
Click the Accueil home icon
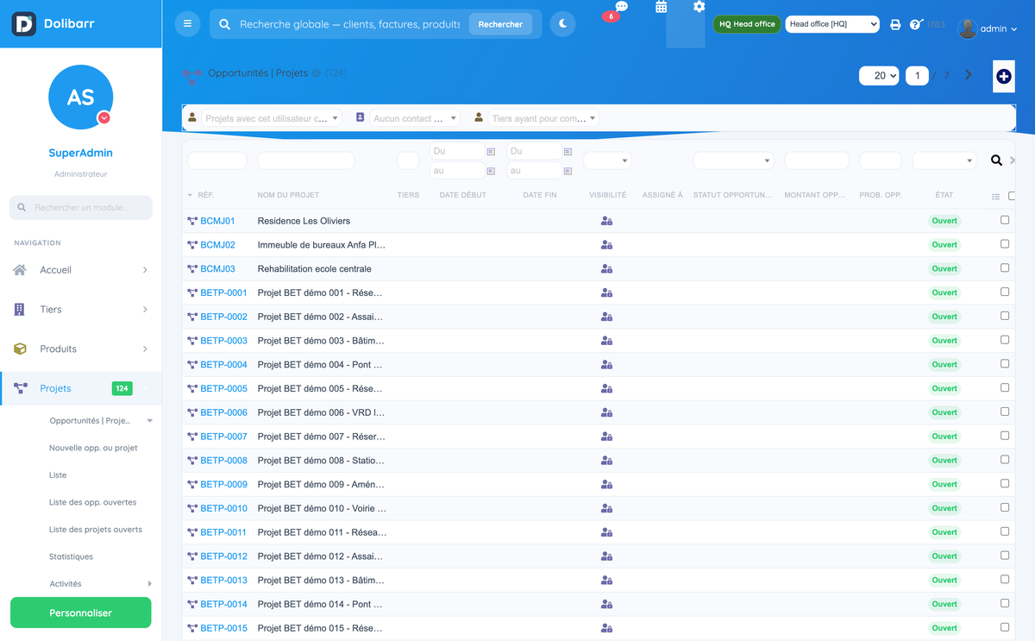click(20, 270)
